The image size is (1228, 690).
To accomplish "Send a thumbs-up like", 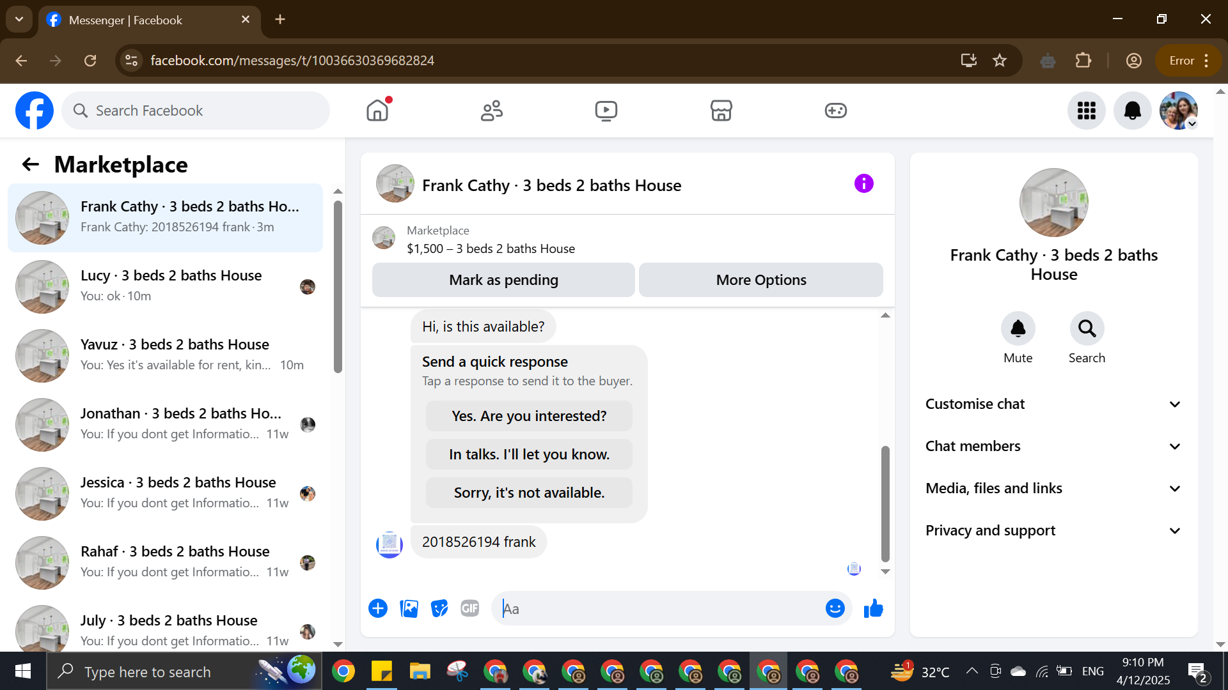I will pyautogui.click(x=873, y=609).
